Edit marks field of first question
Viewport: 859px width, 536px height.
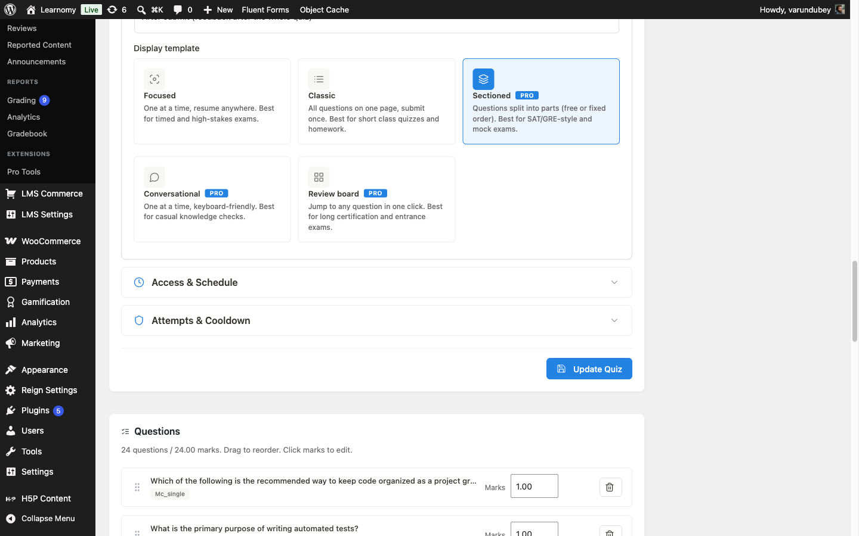534,486
